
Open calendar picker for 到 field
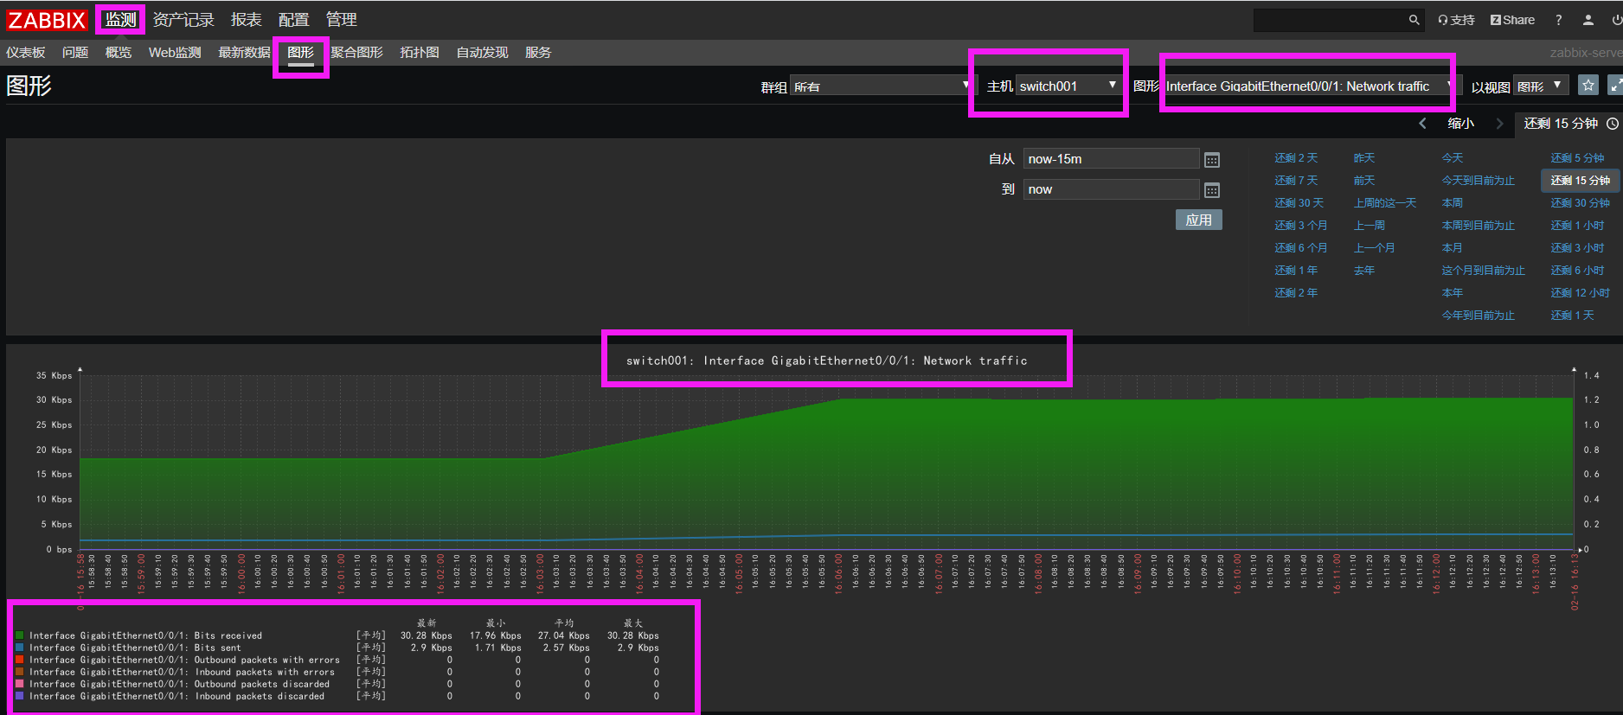(1212, 190)
